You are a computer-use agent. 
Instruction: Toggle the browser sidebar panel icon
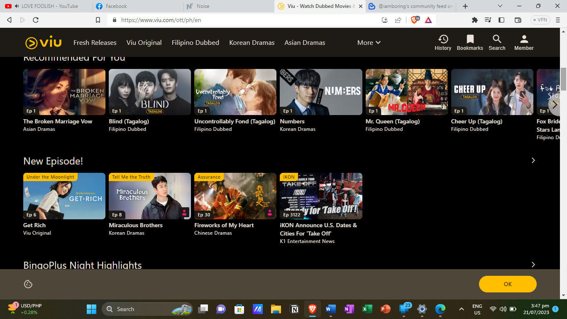point(501,20)
